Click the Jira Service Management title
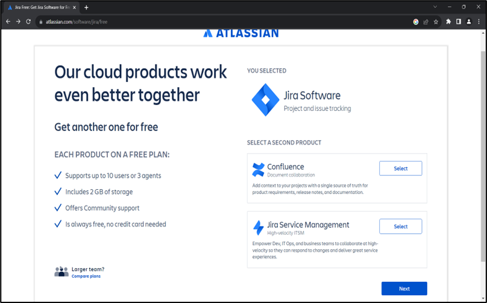Viewport: 487px width, 303px height. (308, 225)
